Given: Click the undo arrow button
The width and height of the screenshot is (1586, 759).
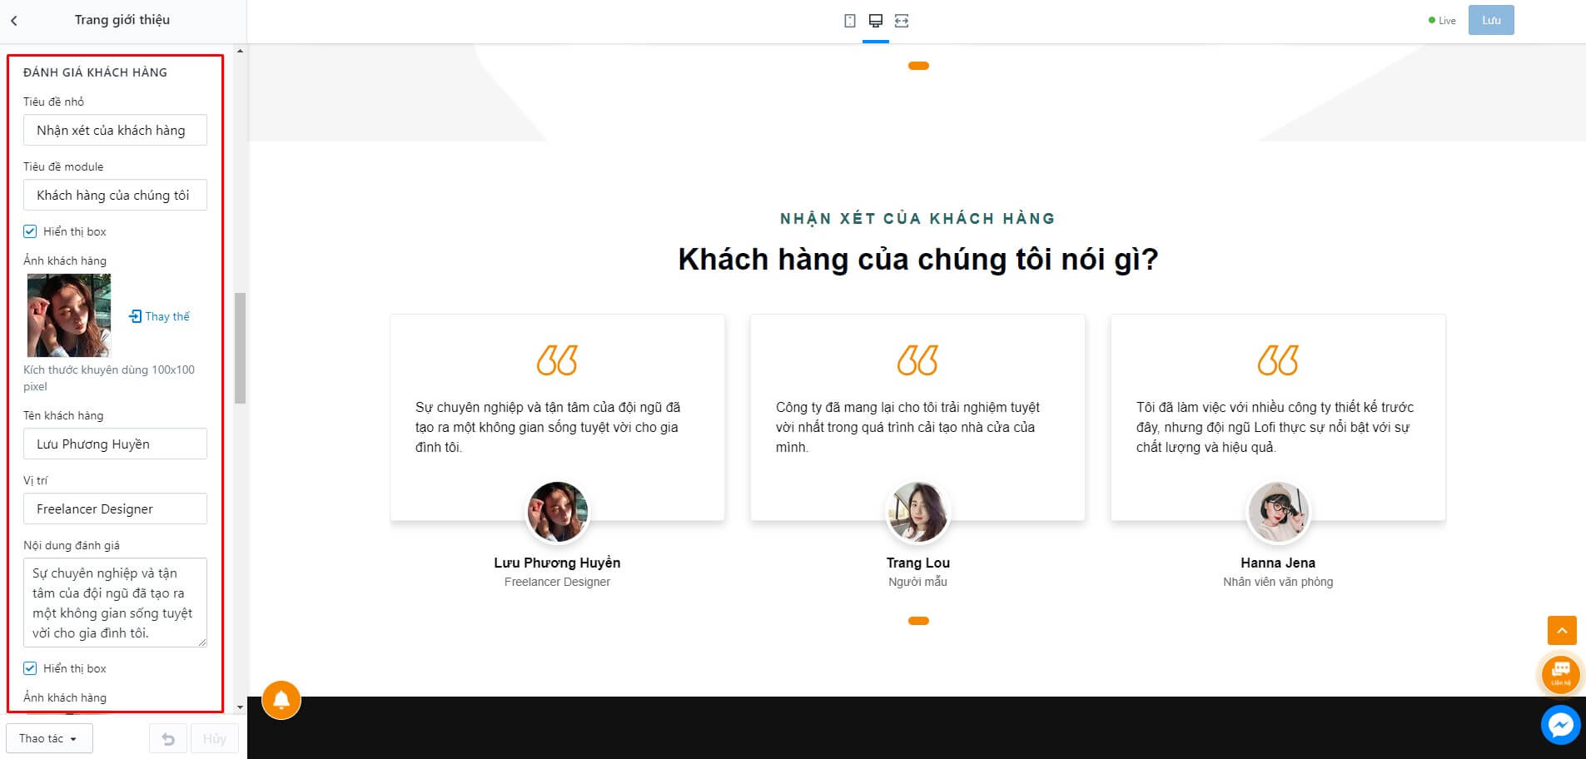Looking at the screenshot, I should [x=168, y=738].
